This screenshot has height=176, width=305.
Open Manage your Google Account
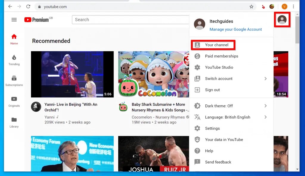(x=236, y=29)
